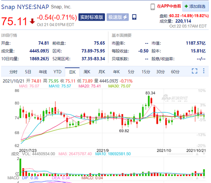Click the 69.82 low price label
The height and width of the screenshot is (183, 211).
click(x=124, y=131)
